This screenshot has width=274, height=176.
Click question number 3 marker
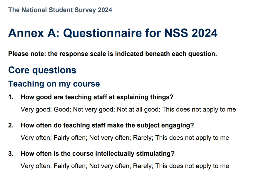click(x=11, y=154)
